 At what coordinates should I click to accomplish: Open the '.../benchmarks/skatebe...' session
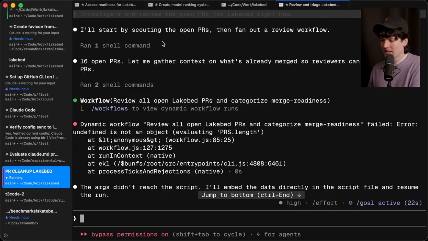coord(36,217)
